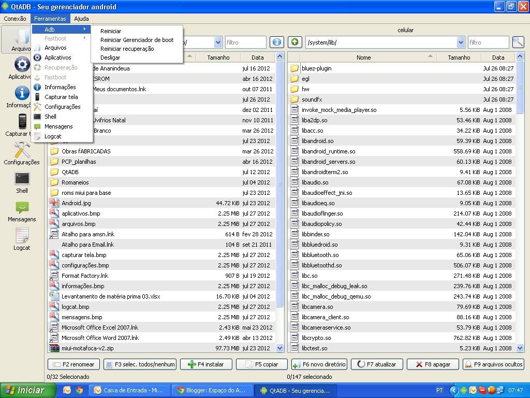Click computer list scrollbar up arrow
530x398 pixels.
pos(279,56)
